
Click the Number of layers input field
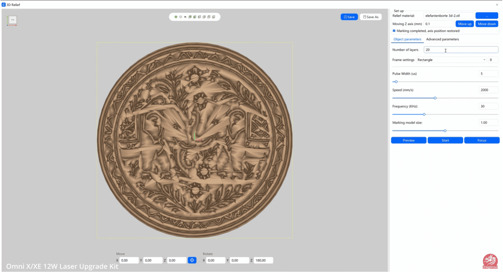pos(461,49)
